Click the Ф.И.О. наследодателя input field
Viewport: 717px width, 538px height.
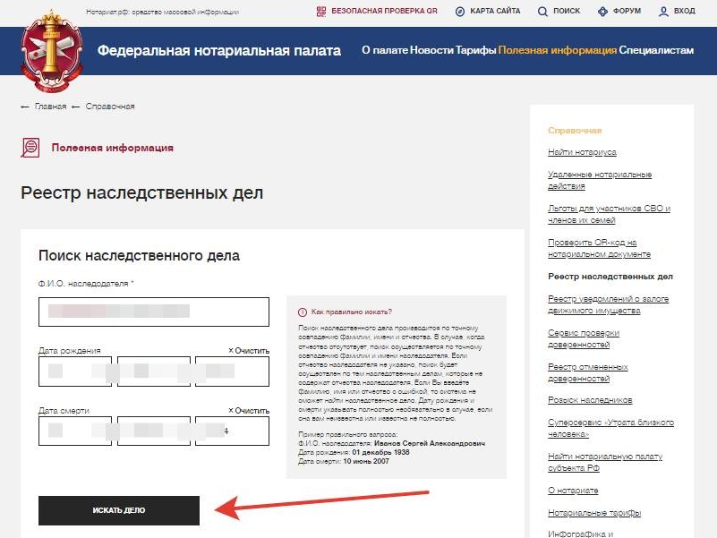(152, 312)
